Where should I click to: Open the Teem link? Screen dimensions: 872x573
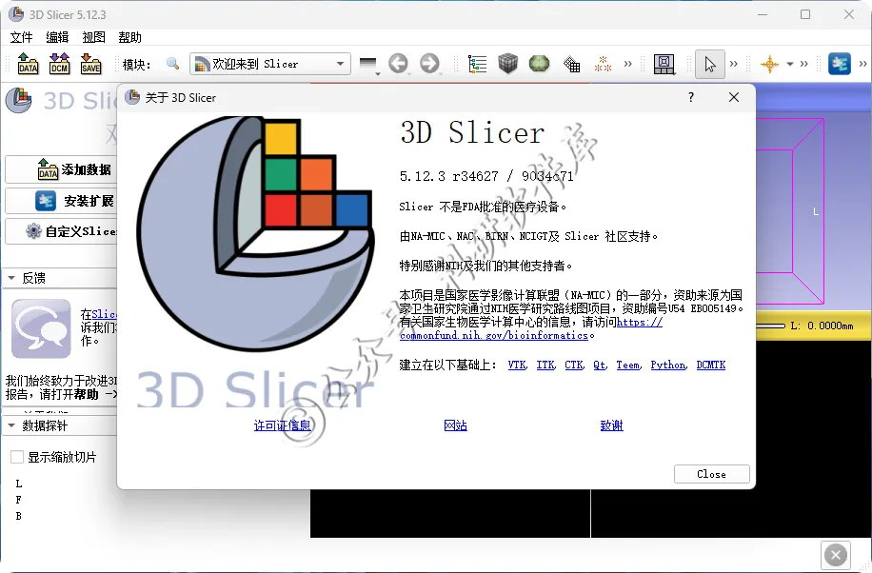pyautogui.click(x=628, y=365)
